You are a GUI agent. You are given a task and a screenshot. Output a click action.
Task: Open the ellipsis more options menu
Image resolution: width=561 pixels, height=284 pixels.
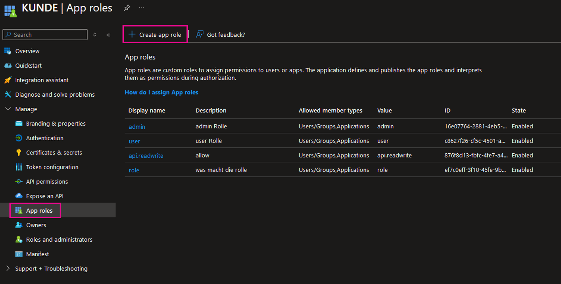coord(142,8)
